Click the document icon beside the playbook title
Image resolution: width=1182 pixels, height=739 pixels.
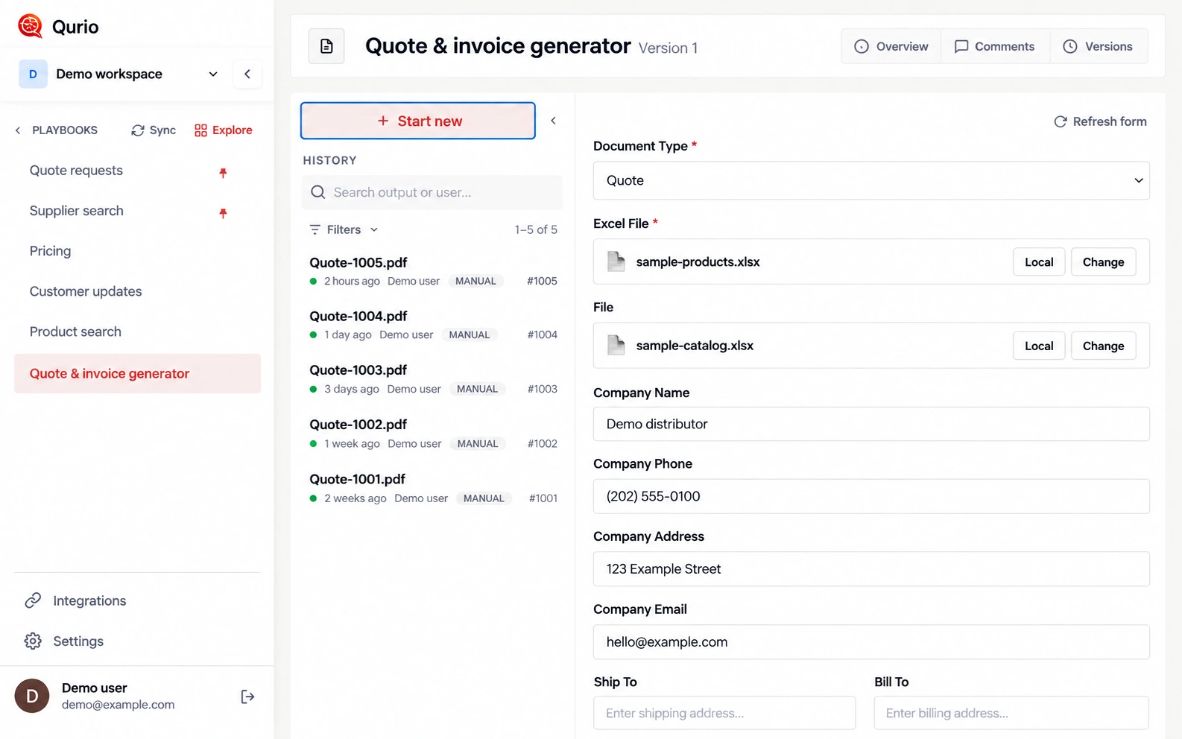click(x=326, y=46)
